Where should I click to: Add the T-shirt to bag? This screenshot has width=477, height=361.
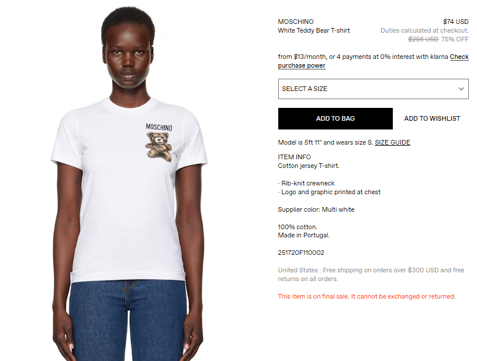335,118
